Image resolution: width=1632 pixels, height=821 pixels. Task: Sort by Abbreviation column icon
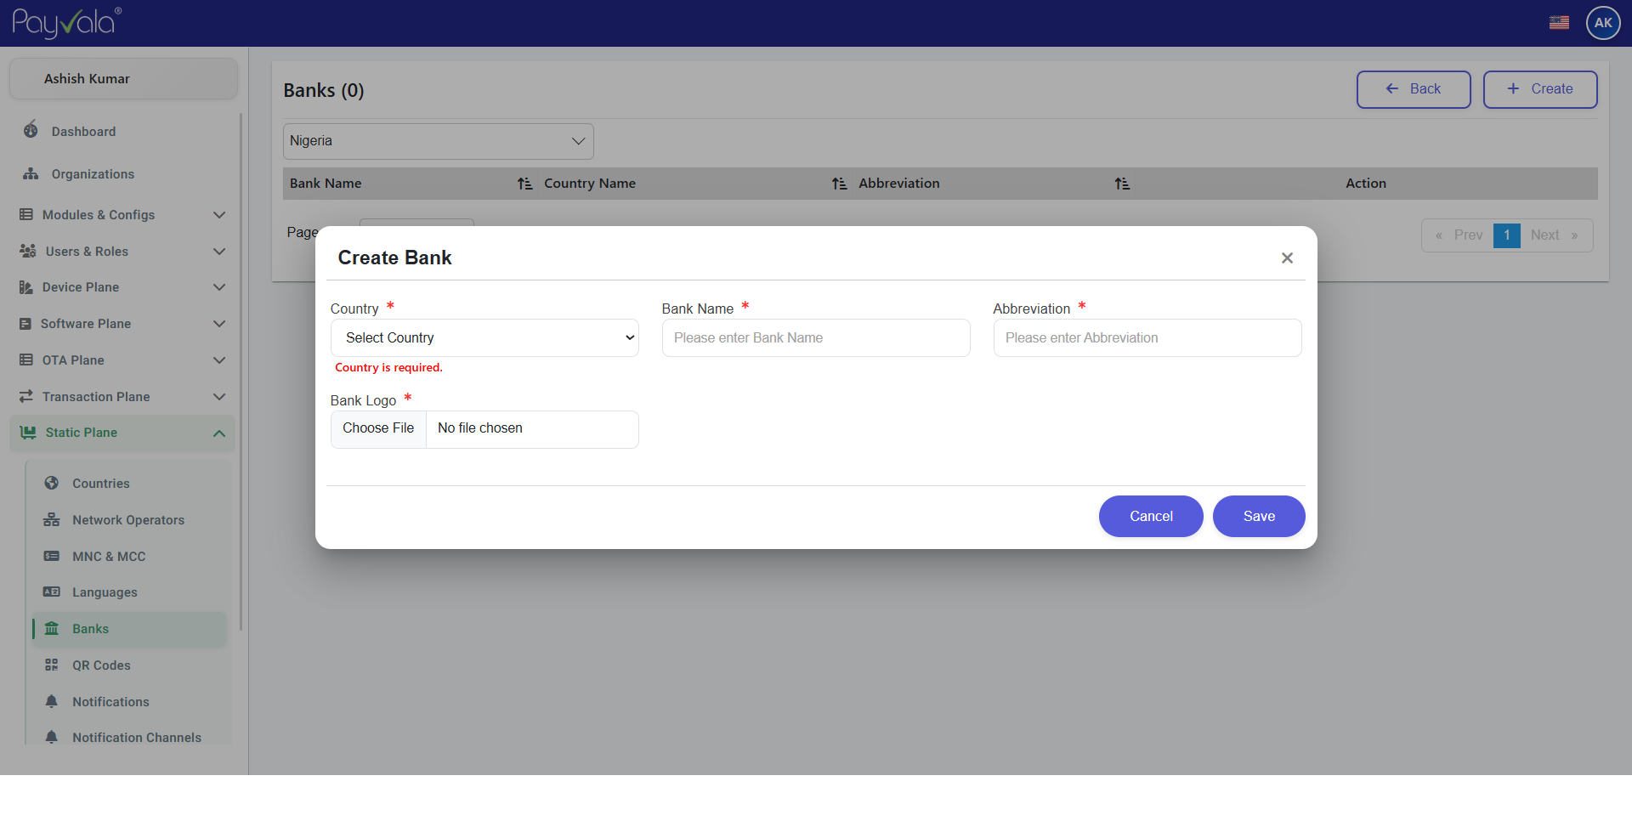[1122, 184]
